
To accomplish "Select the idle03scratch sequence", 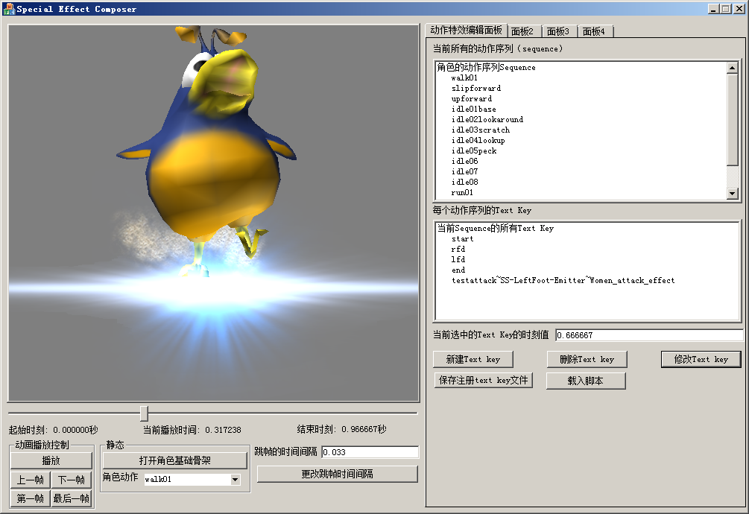I will click(x=480, y=130).
